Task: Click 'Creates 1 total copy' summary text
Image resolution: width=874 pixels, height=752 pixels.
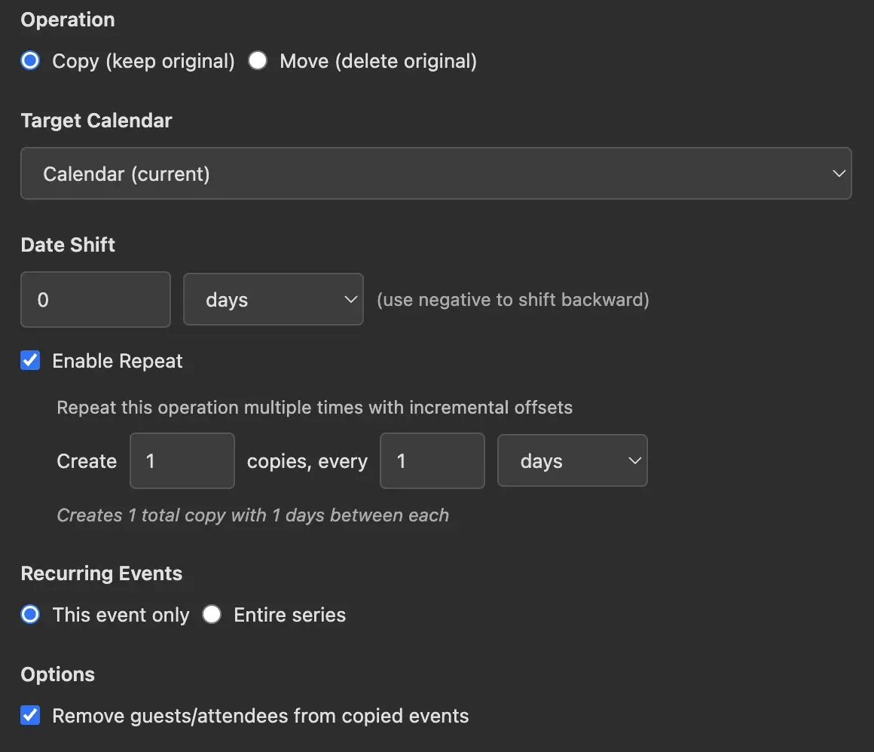Action: pyautogui.click(x=253, y=515)
